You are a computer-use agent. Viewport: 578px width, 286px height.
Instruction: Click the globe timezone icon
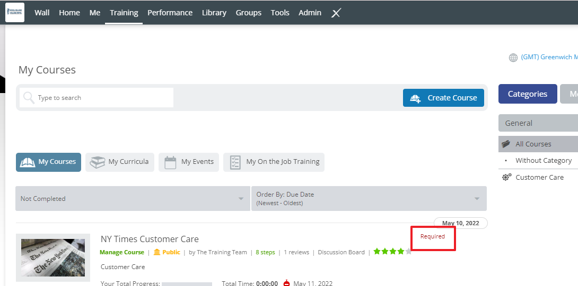513,58
